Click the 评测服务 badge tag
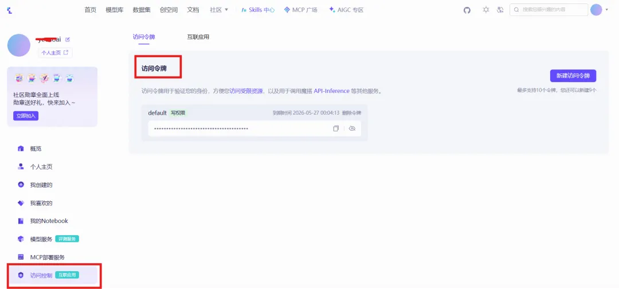The height and width of the screenshot is (289, 619). point(67,239)
